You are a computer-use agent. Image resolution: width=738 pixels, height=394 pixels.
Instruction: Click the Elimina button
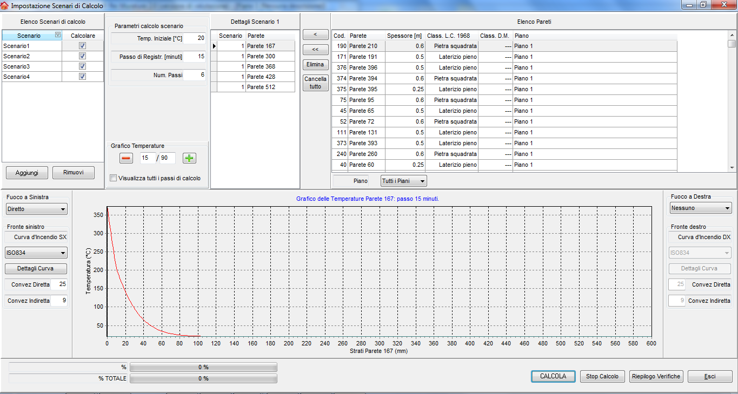[x=315, y=64]
